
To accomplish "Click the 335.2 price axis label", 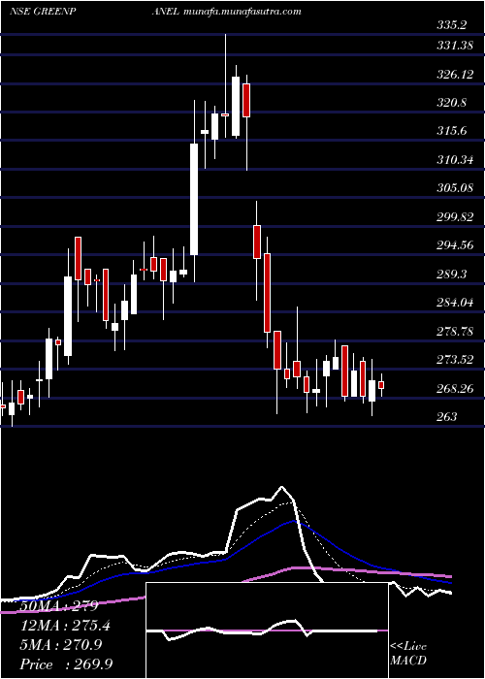I will (451, 25).
